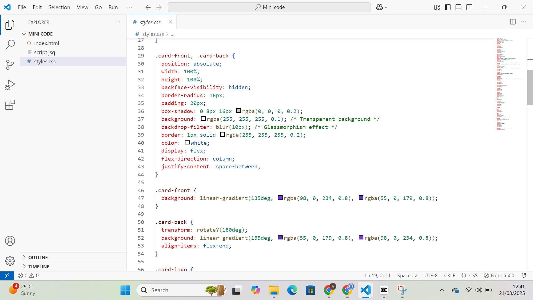The width and height of the screenshot is (533, 300).
Task: Open the View menu
Action: [82, 7]
